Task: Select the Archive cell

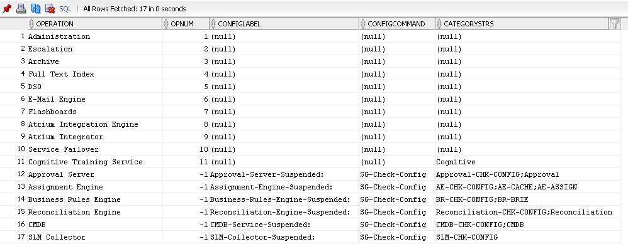Action: 95,61
